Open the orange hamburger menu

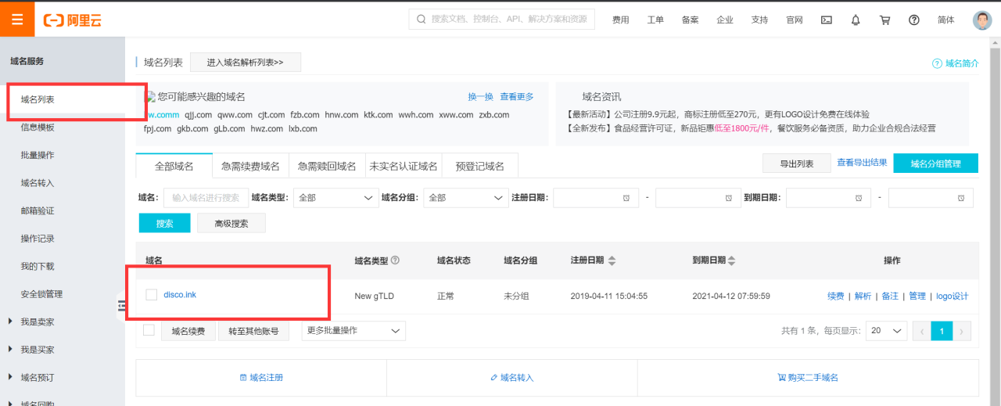pyautogui.click(x=17, y=20)
